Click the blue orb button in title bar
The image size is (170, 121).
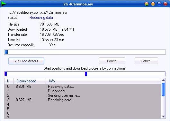pyautogui.click(x=159, y=4)
